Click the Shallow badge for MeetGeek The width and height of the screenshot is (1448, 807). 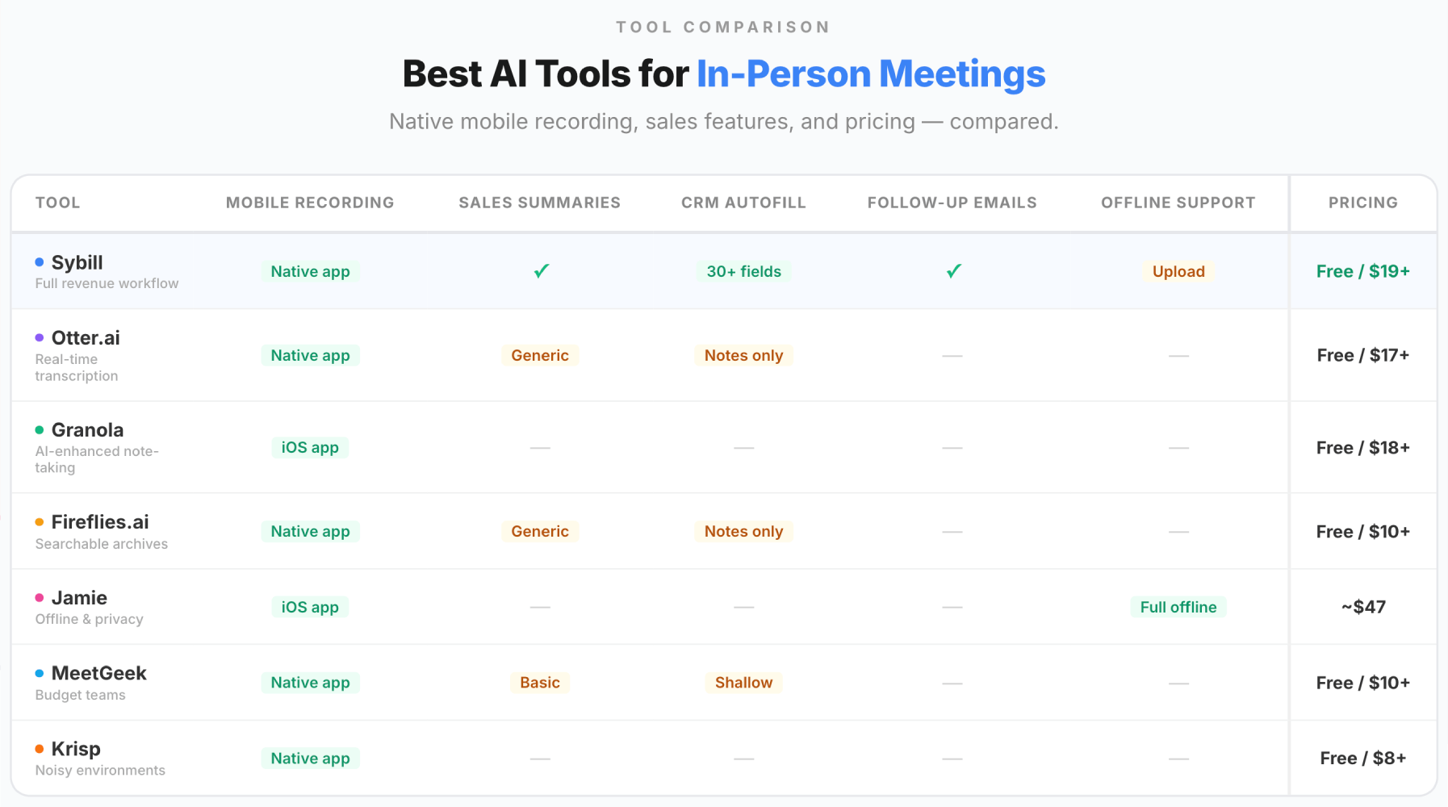[743, 683]
